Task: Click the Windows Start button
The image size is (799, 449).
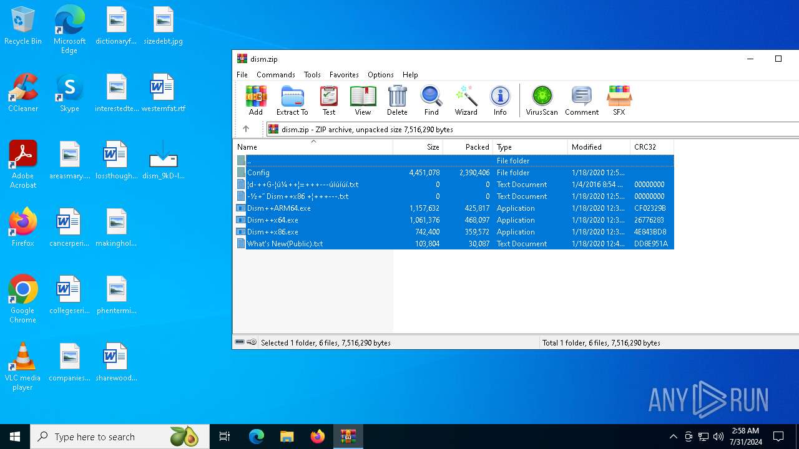Action: point(15,437)
